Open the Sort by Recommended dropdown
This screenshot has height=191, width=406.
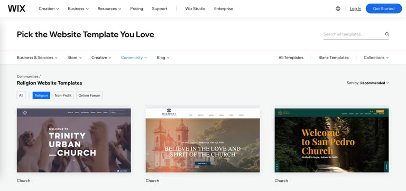368,83
